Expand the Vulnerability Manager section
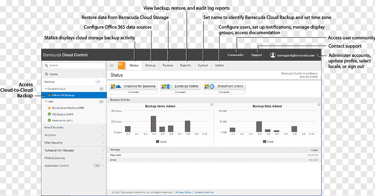The image size is (375, 196). click(103, 150)
